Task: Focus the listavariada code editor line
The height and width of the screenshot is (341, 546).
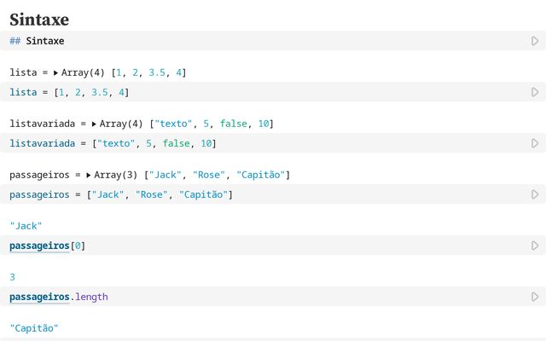Action: tap(299, 143)
